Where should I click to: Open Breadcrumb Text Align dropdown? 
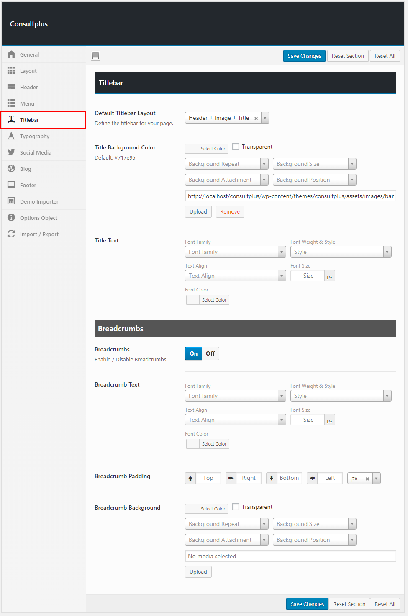(235, 420)
